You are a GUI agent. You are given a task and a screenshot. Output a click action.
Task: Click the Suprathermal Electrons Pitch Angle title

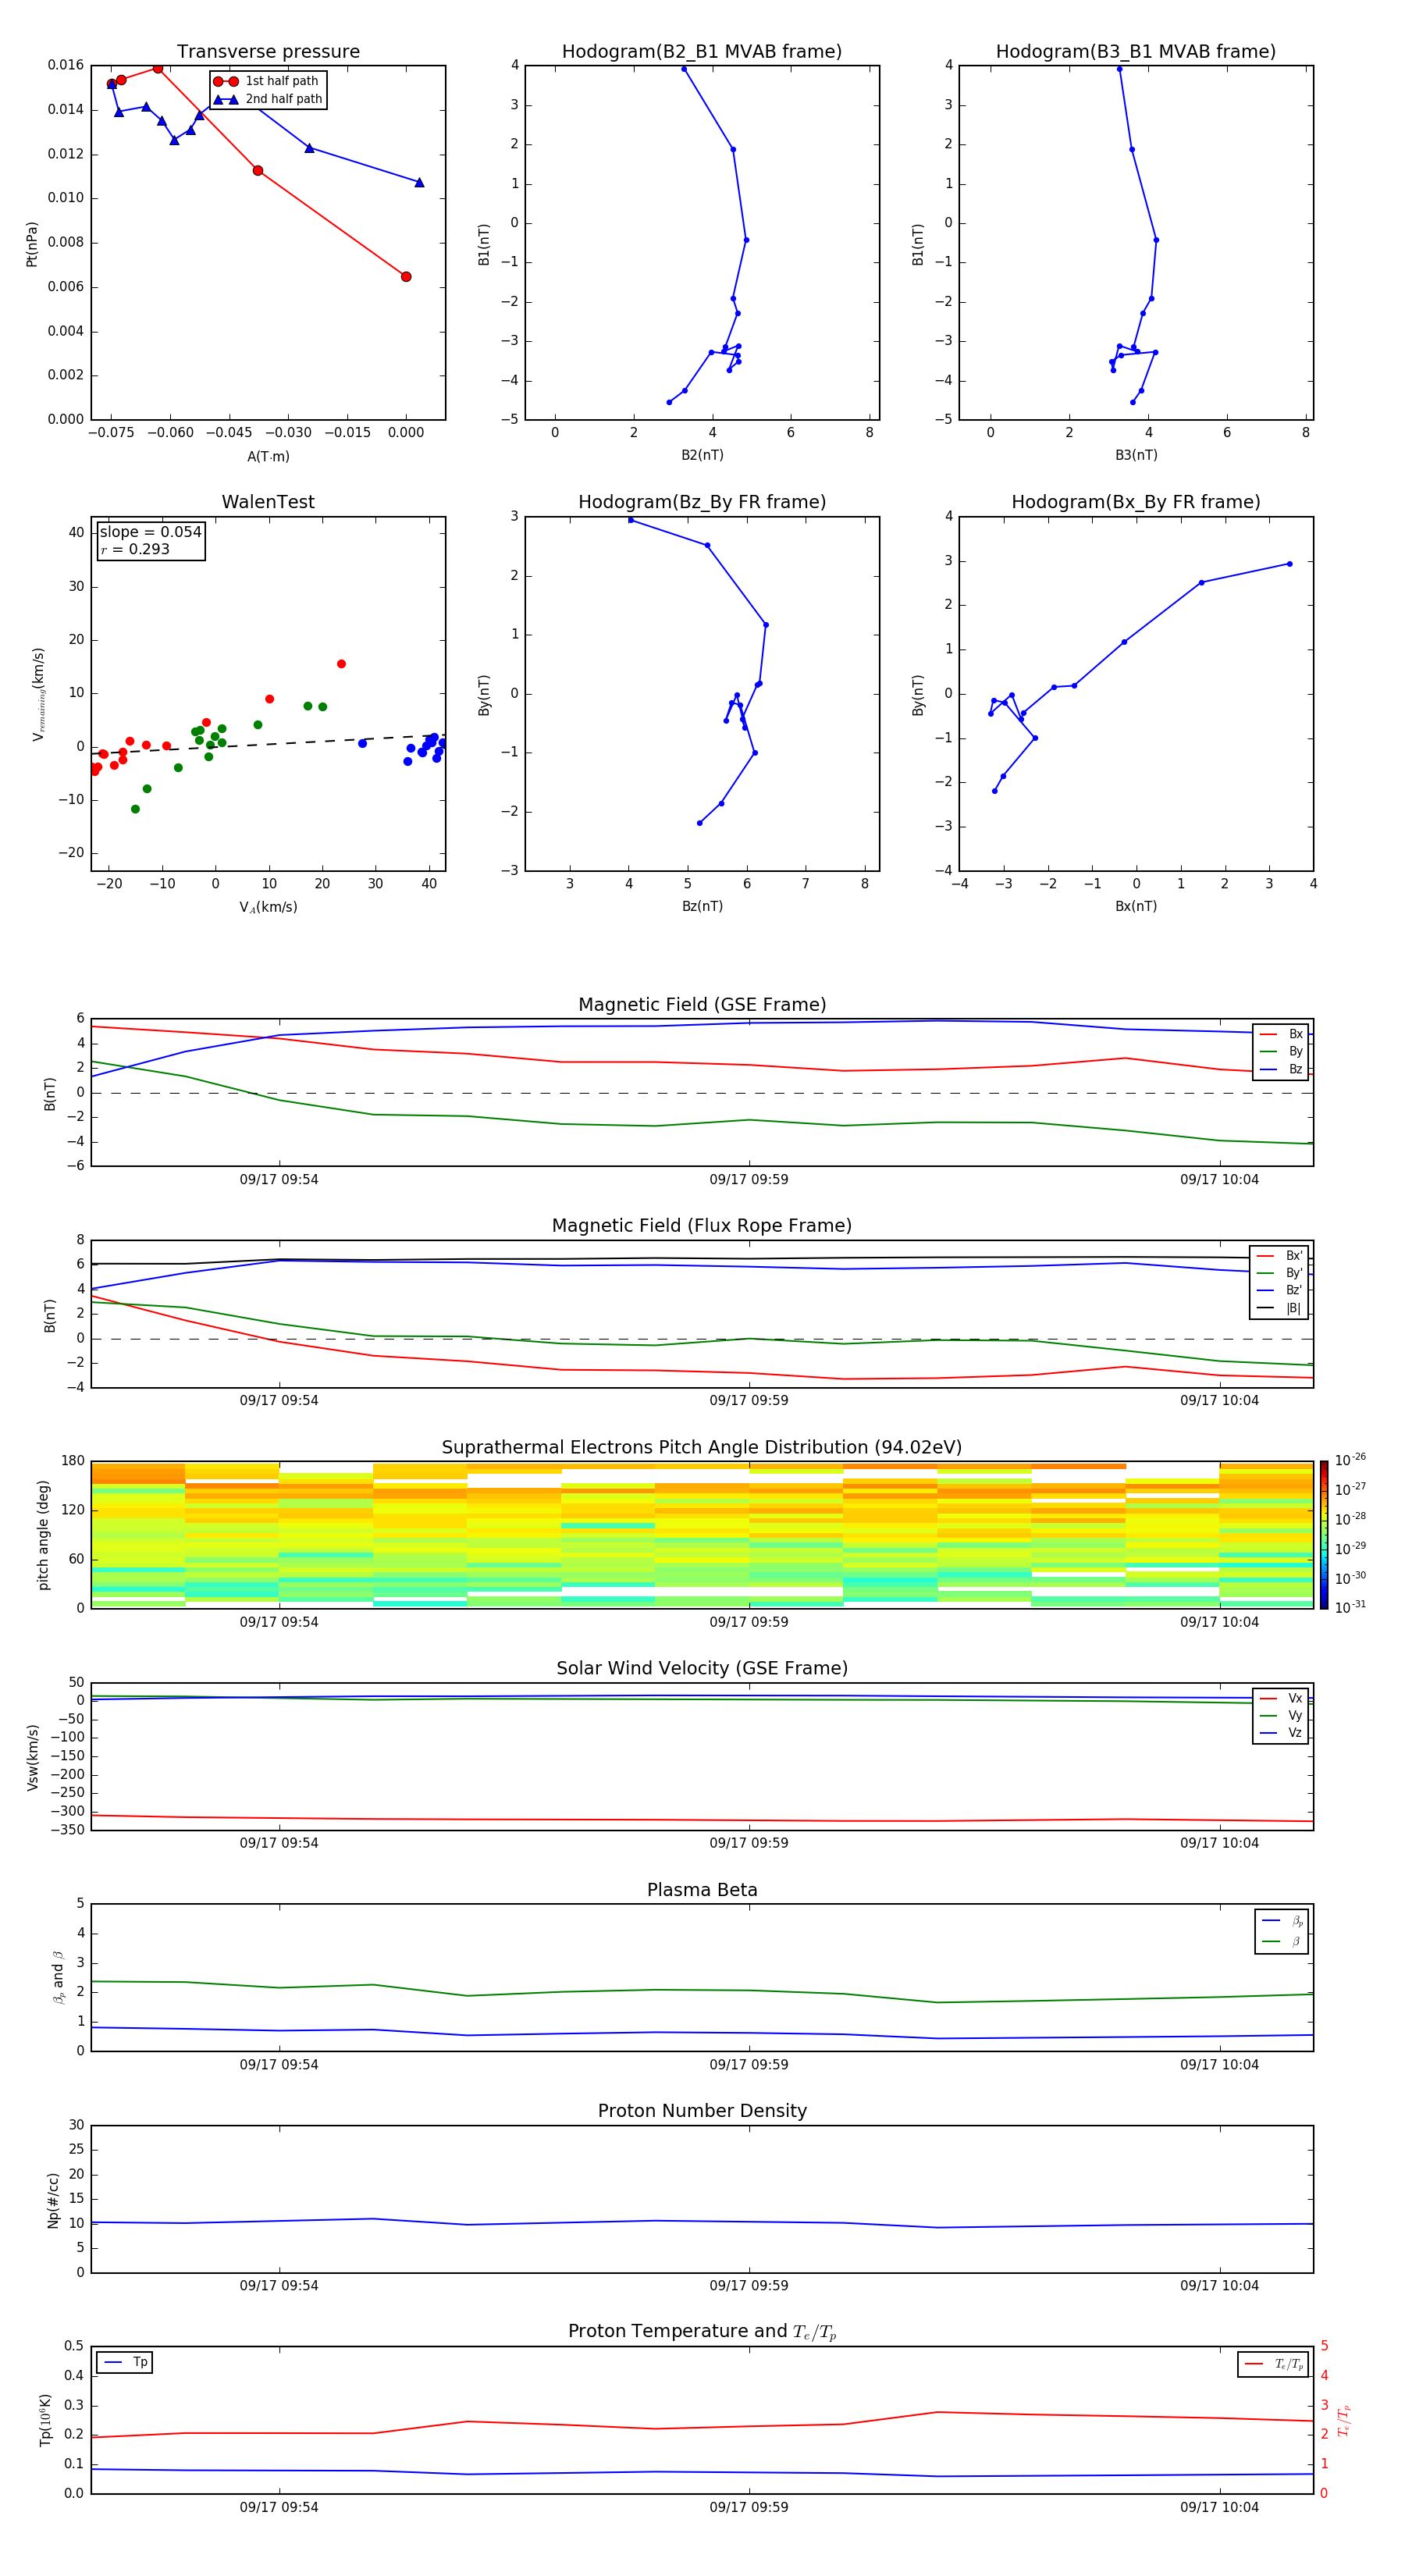tap(702, 1447)
